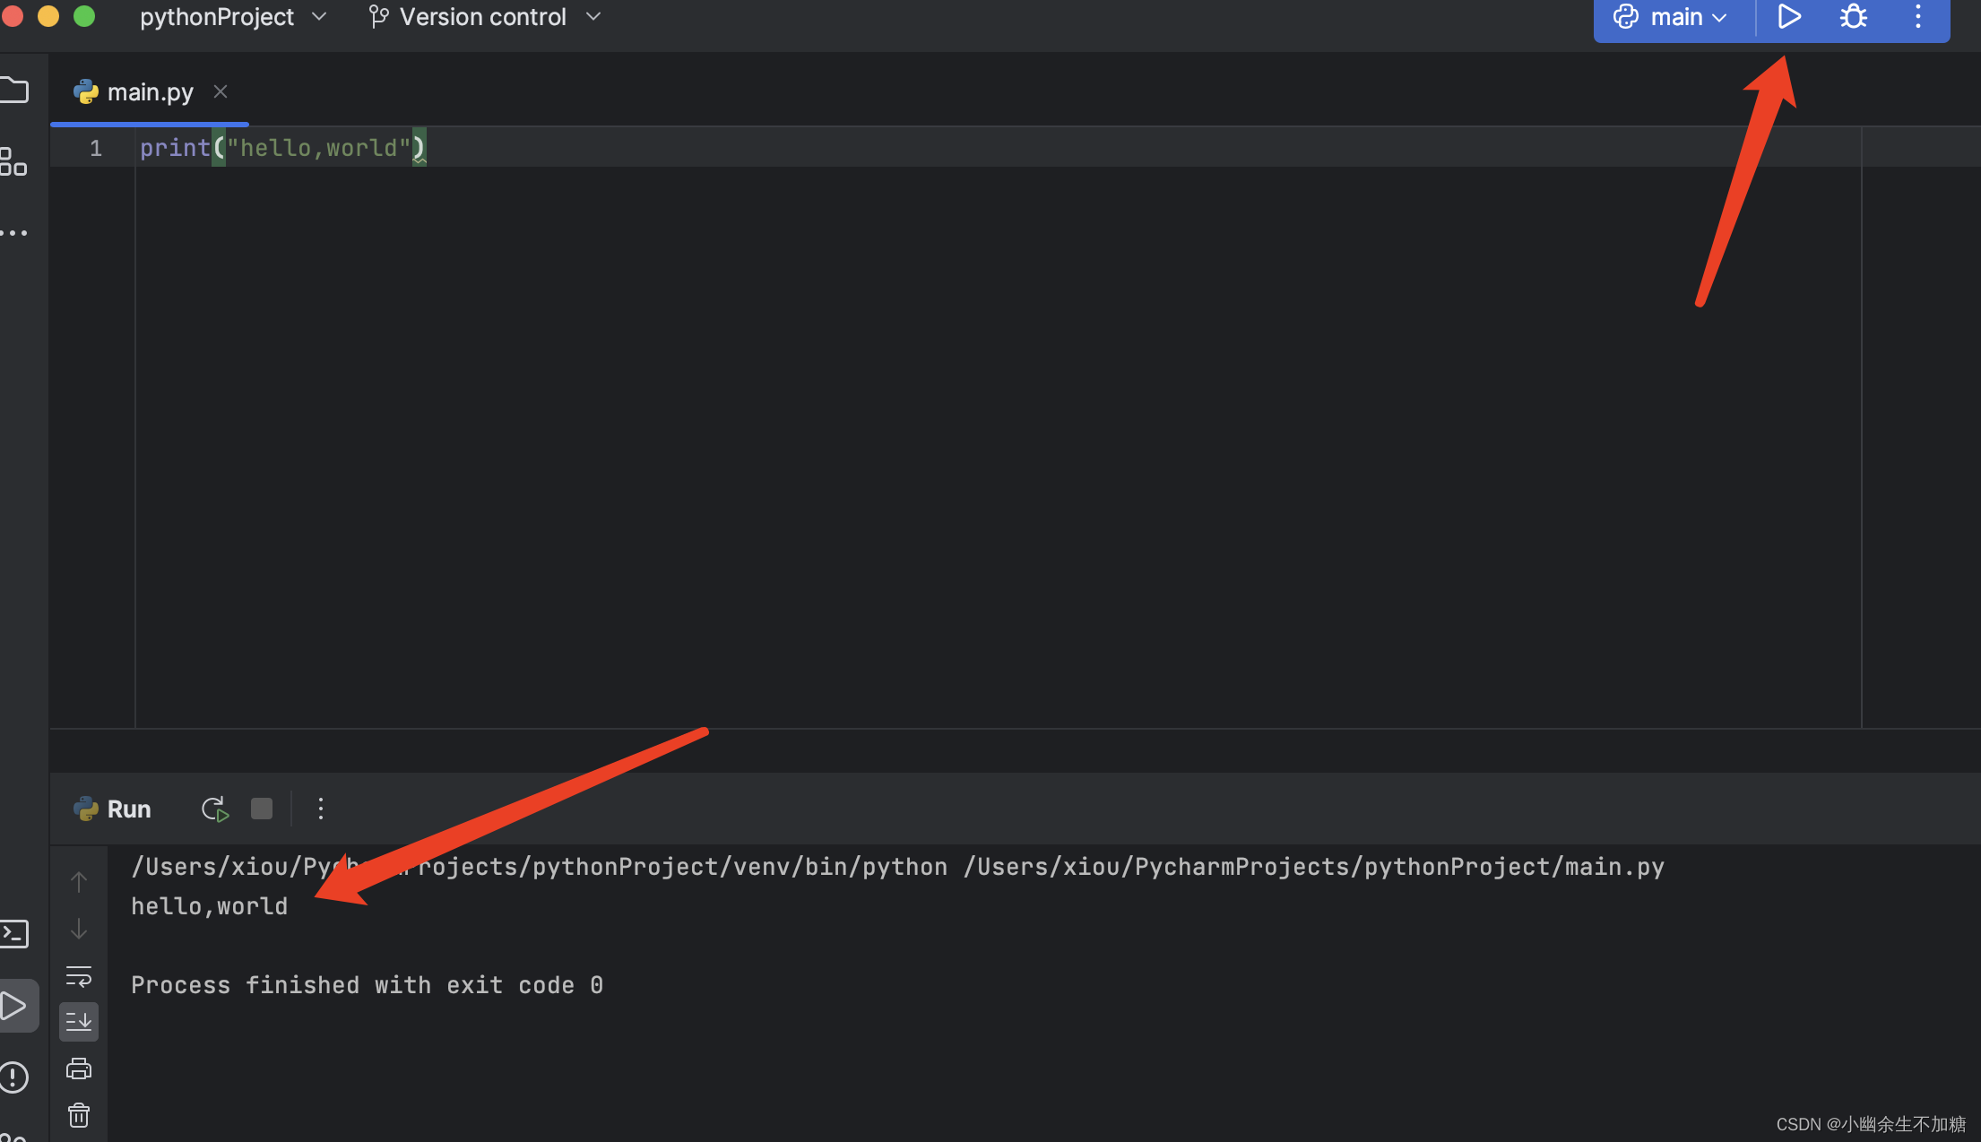Start debugging with the bug icon

pos(1853,17)
